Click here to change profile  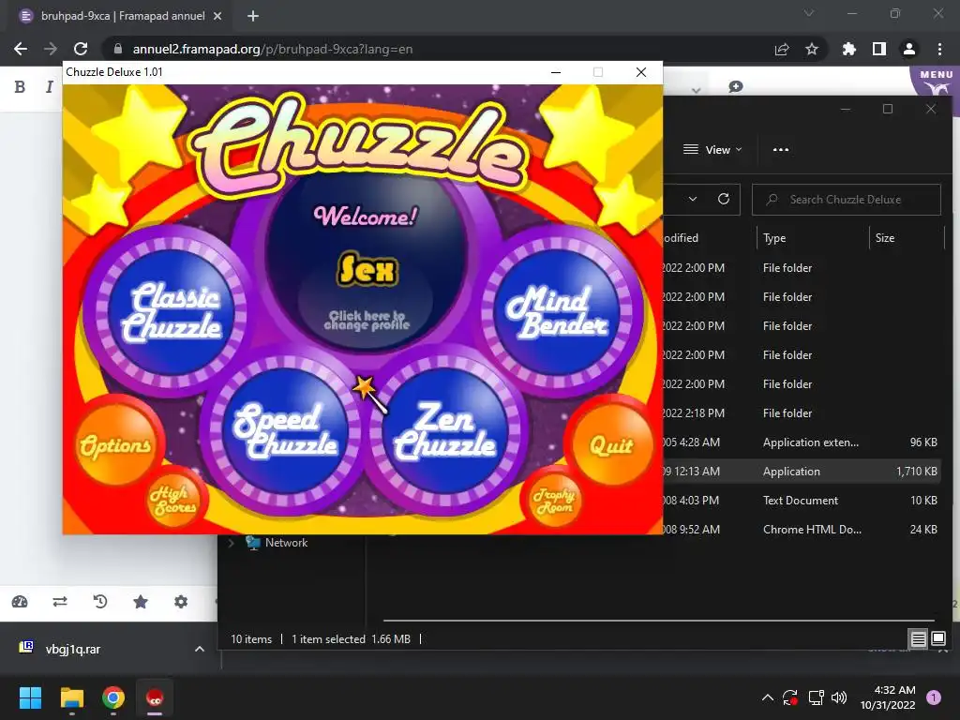click(367, 321)
